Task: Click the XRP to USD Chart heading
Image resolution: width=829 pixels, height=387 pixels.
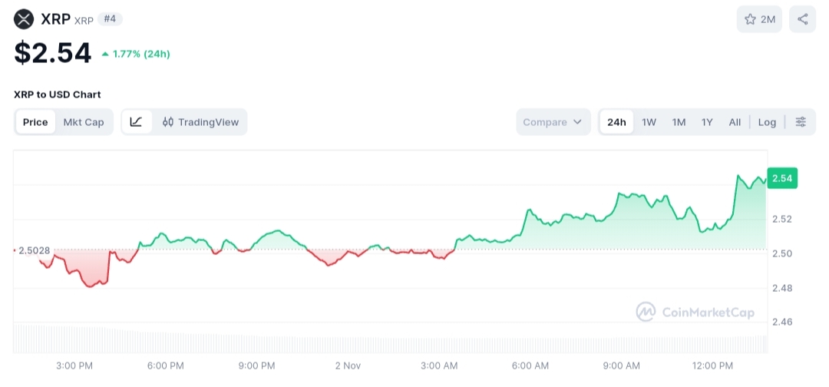Action: tap(57, 94)
